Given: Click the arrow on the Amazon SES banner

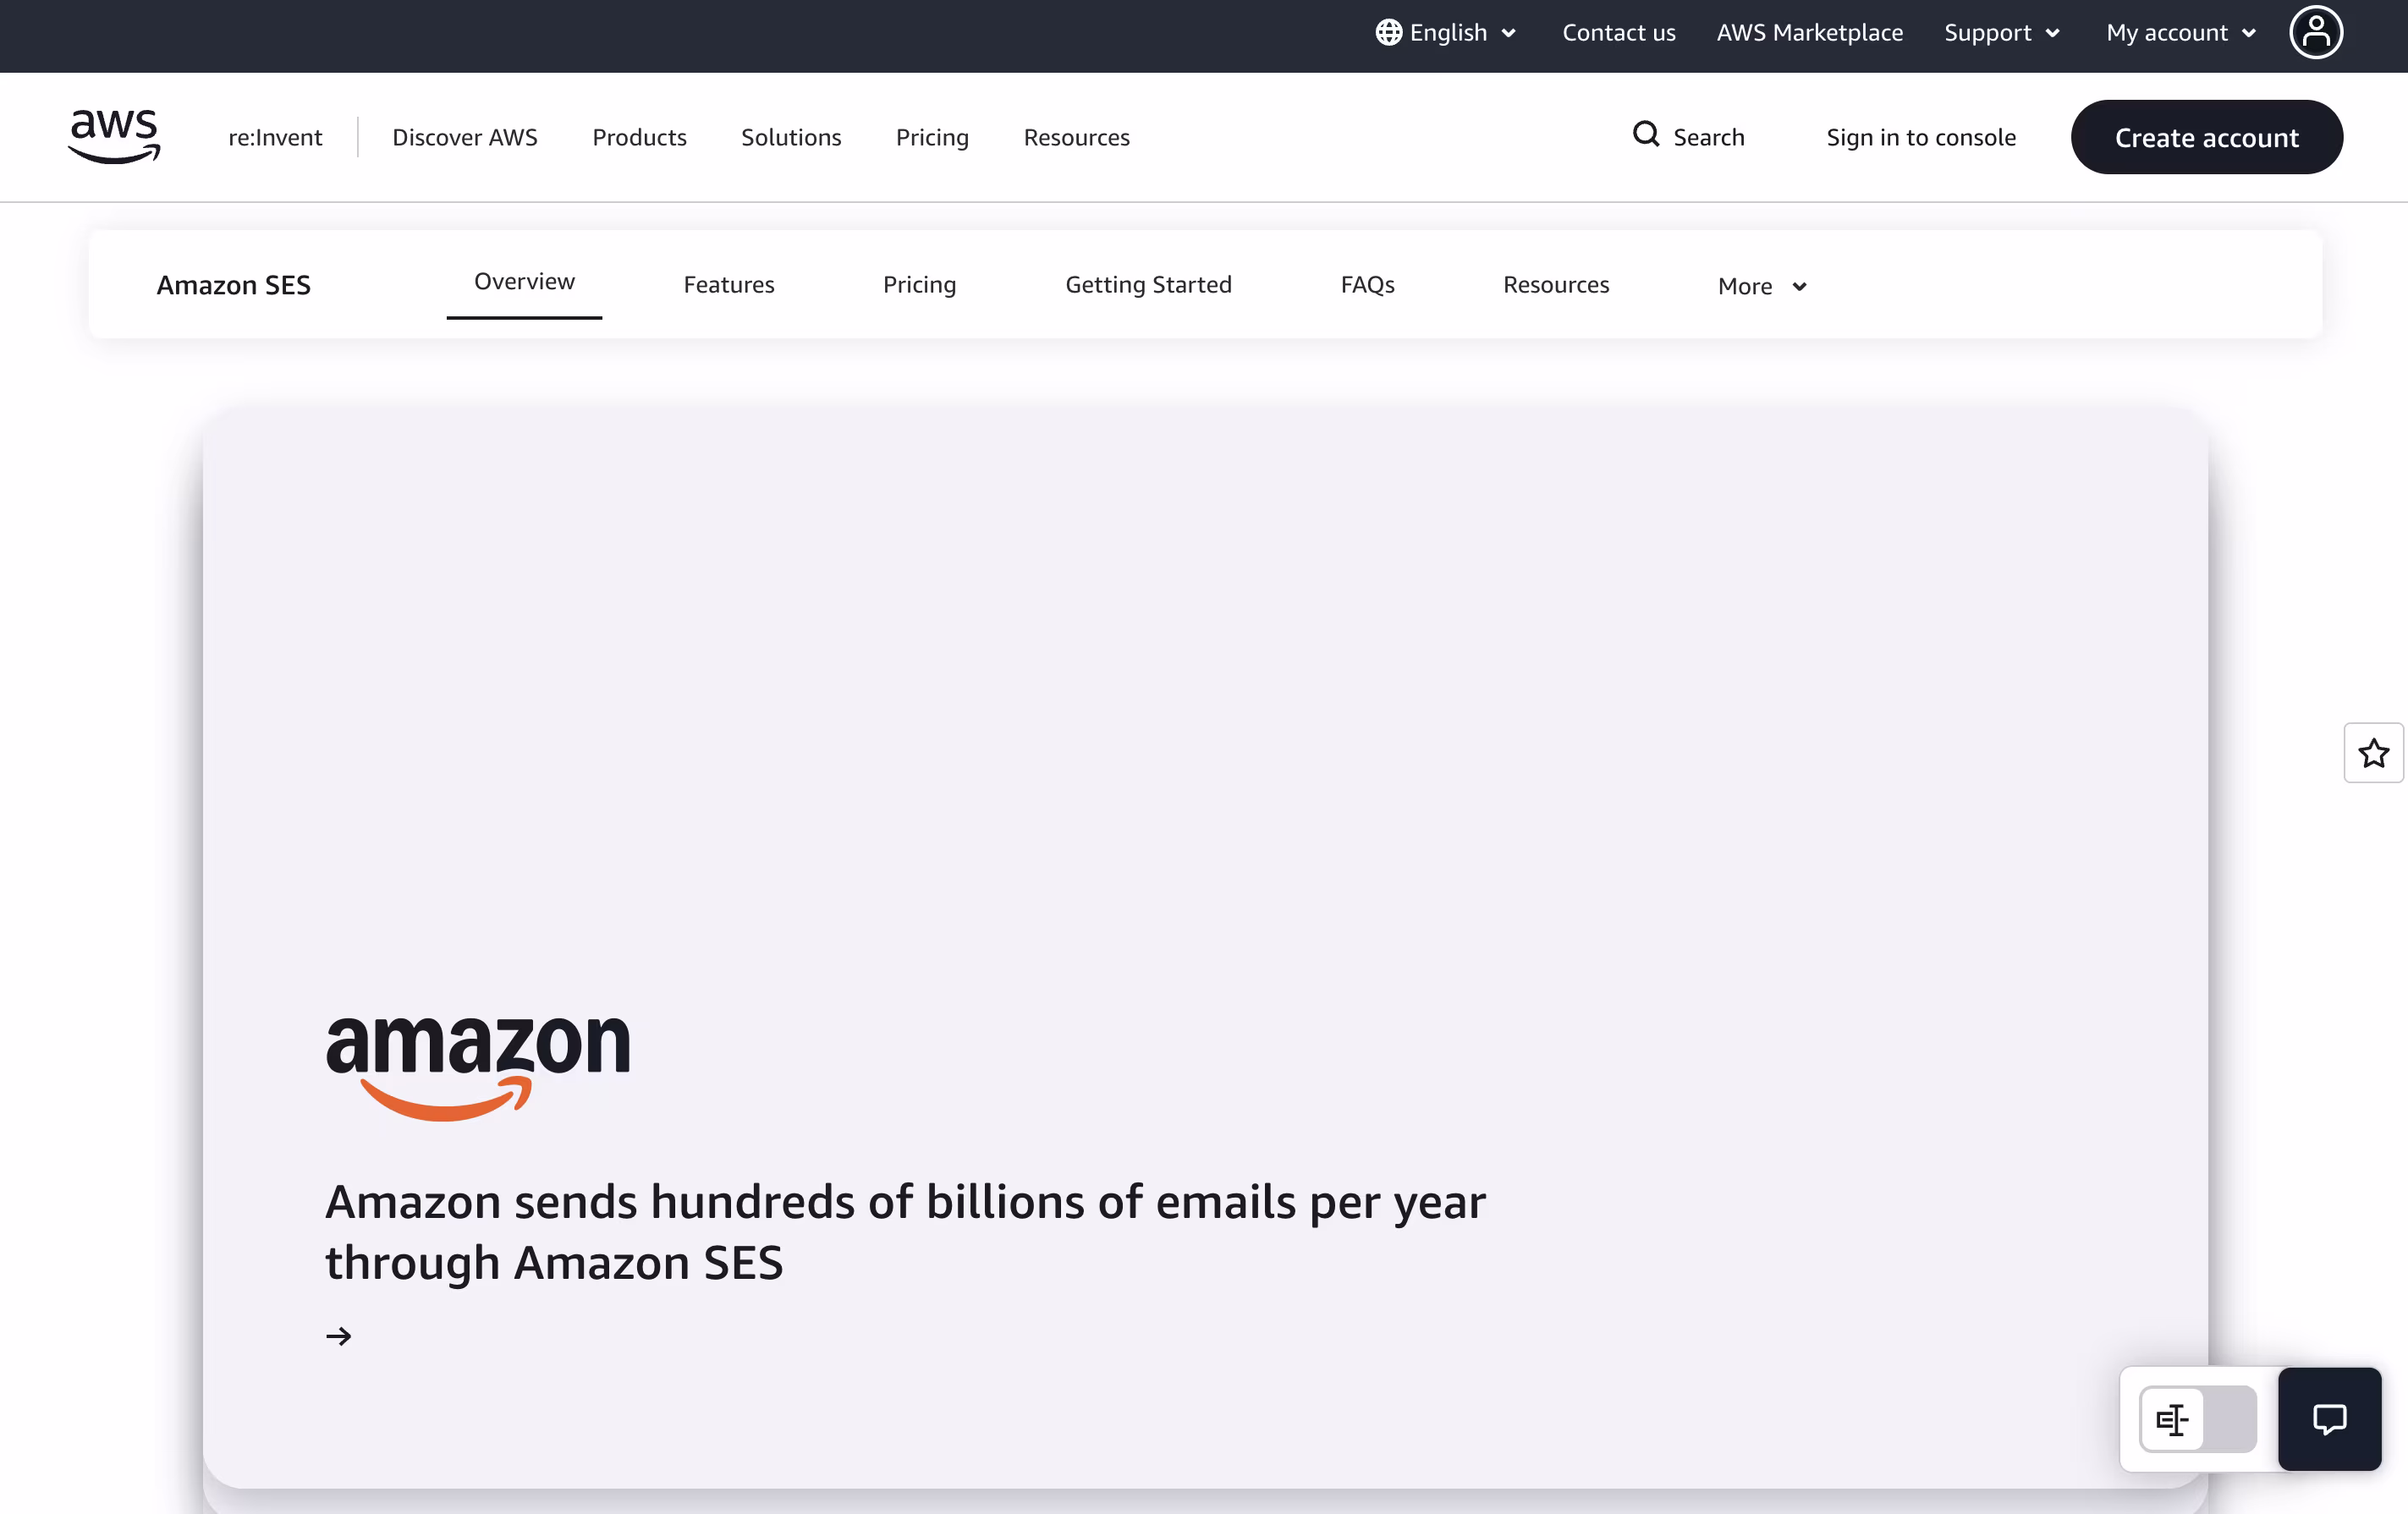Looking at the screenshot, I should 339,1336.
